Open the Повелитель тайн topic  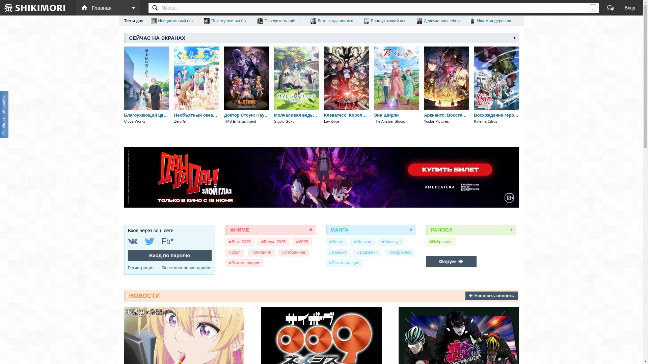[280, 21]
